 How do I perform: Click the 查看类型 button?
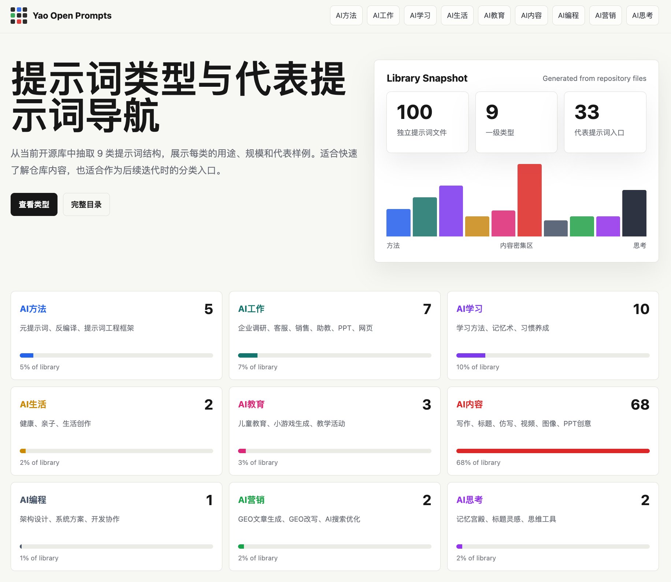tap(34, 204)
